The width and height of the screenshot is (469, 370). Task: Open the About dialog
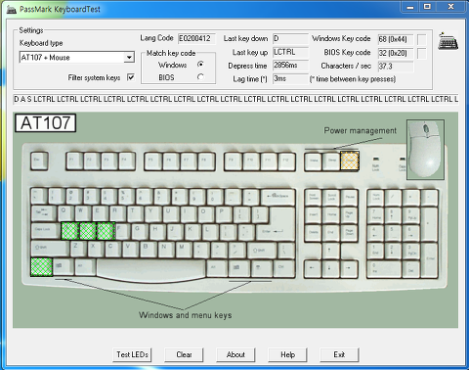pos(235,354)
